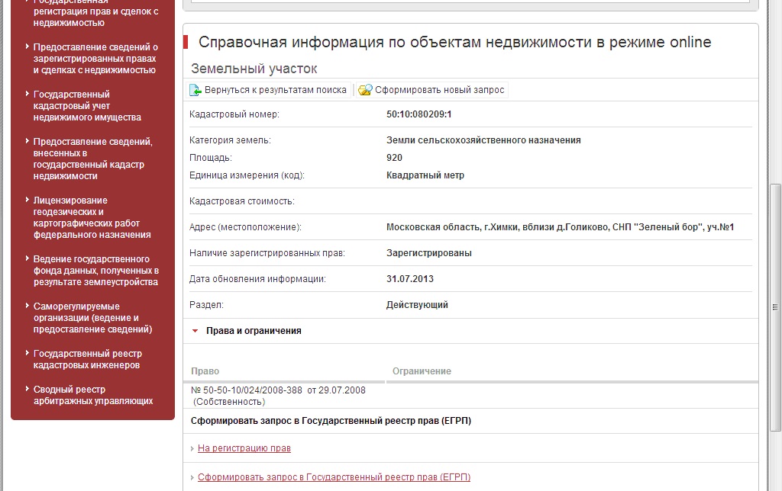Click the 'Действующий' section value
The image size is (782, 491).
(x=417, y=305)
